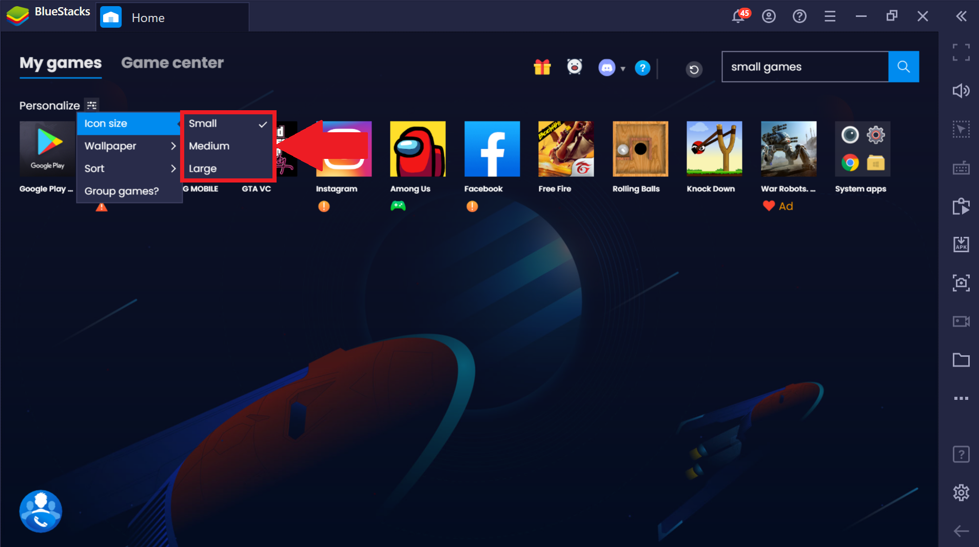Click the support contact icon
This screenshot has width=979, height=547.
[x=41, y=512]
